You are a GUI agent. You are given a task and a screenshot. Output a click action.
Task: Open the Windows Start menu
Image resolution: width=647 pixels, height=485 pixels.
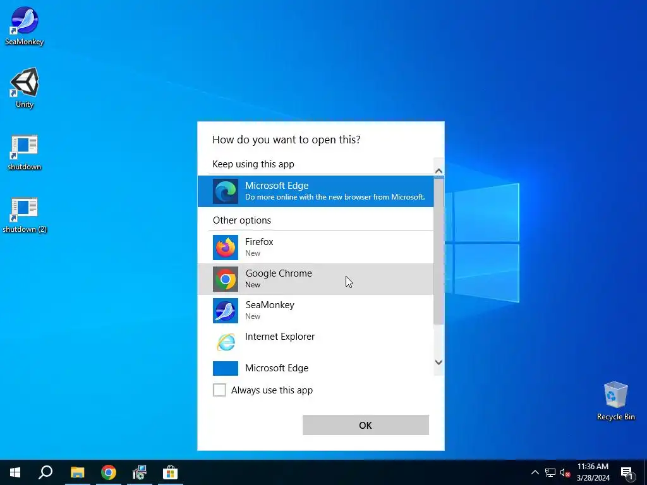(15, 472)
